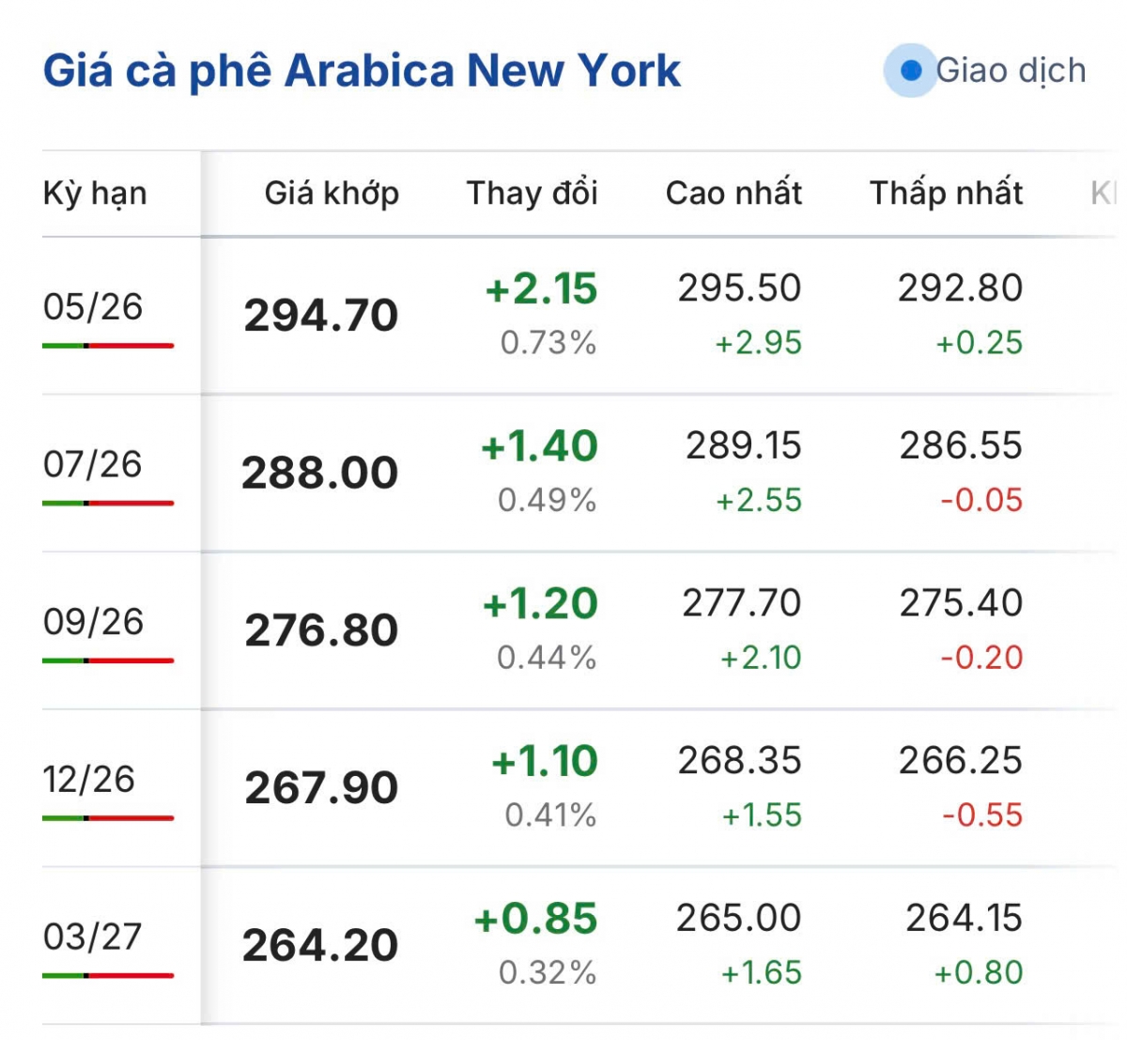The height and width of the screenshot is (1040, 1127).
Task: Open the 05/26 contract row
Action: click(x=93, y=307)
